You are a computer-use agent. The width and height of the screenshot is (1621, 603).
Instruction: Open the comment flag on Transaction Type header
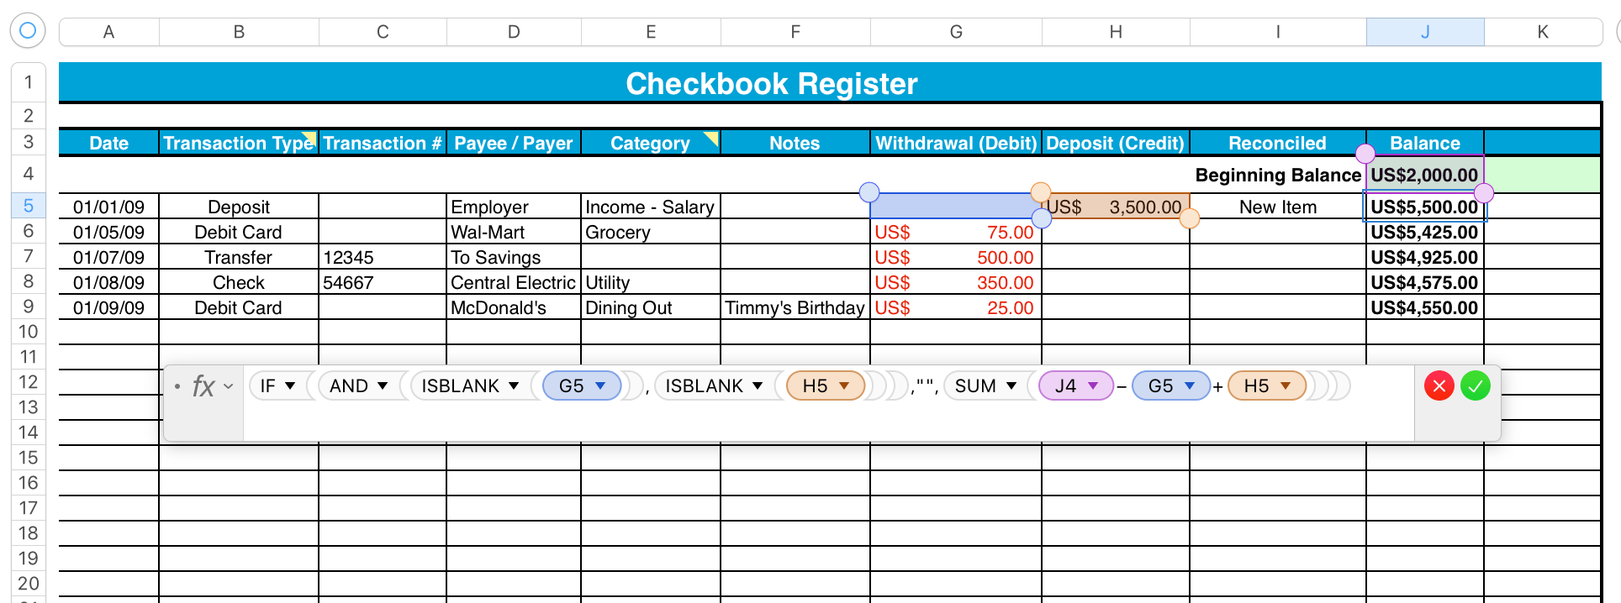(310, 138)
